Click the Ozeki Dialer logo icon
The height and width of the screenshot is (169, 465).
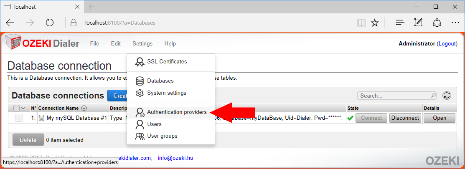[x=13, y=43]
